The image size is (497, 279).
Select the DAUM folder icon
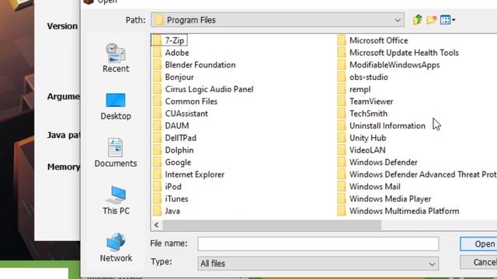[x=157, y=126]
